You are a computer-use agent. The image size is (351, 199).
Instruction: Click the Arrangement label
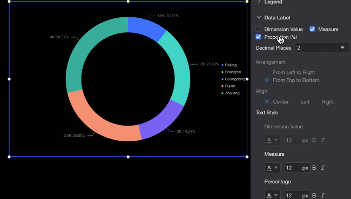[x=271, y=62]
